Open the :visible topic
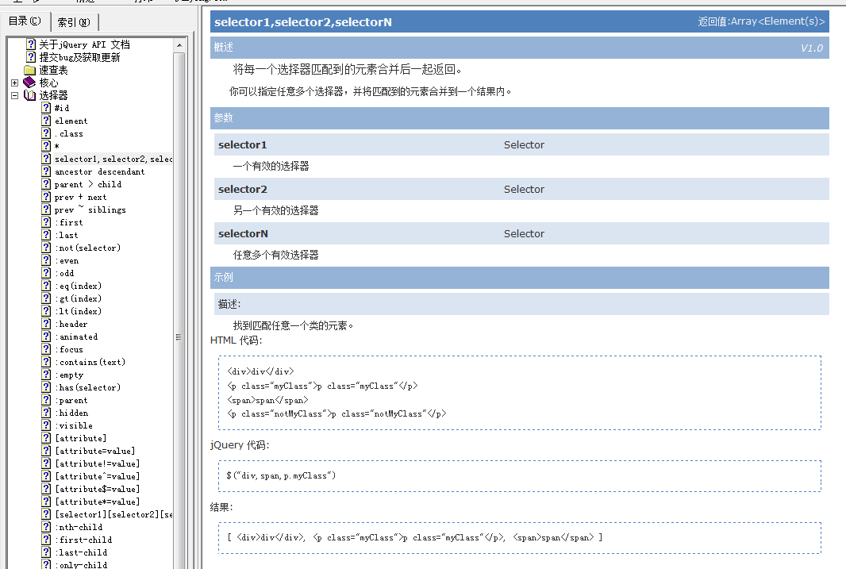 [74, 425]
